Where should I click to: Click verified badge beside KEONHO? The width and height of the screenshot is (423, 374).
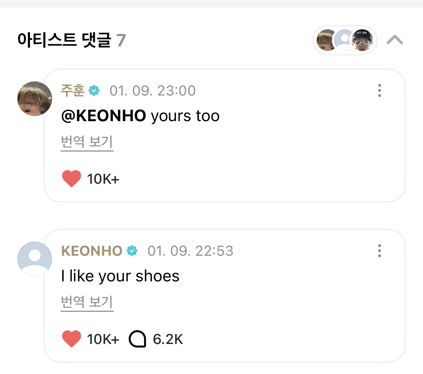(x=132, y=251)
